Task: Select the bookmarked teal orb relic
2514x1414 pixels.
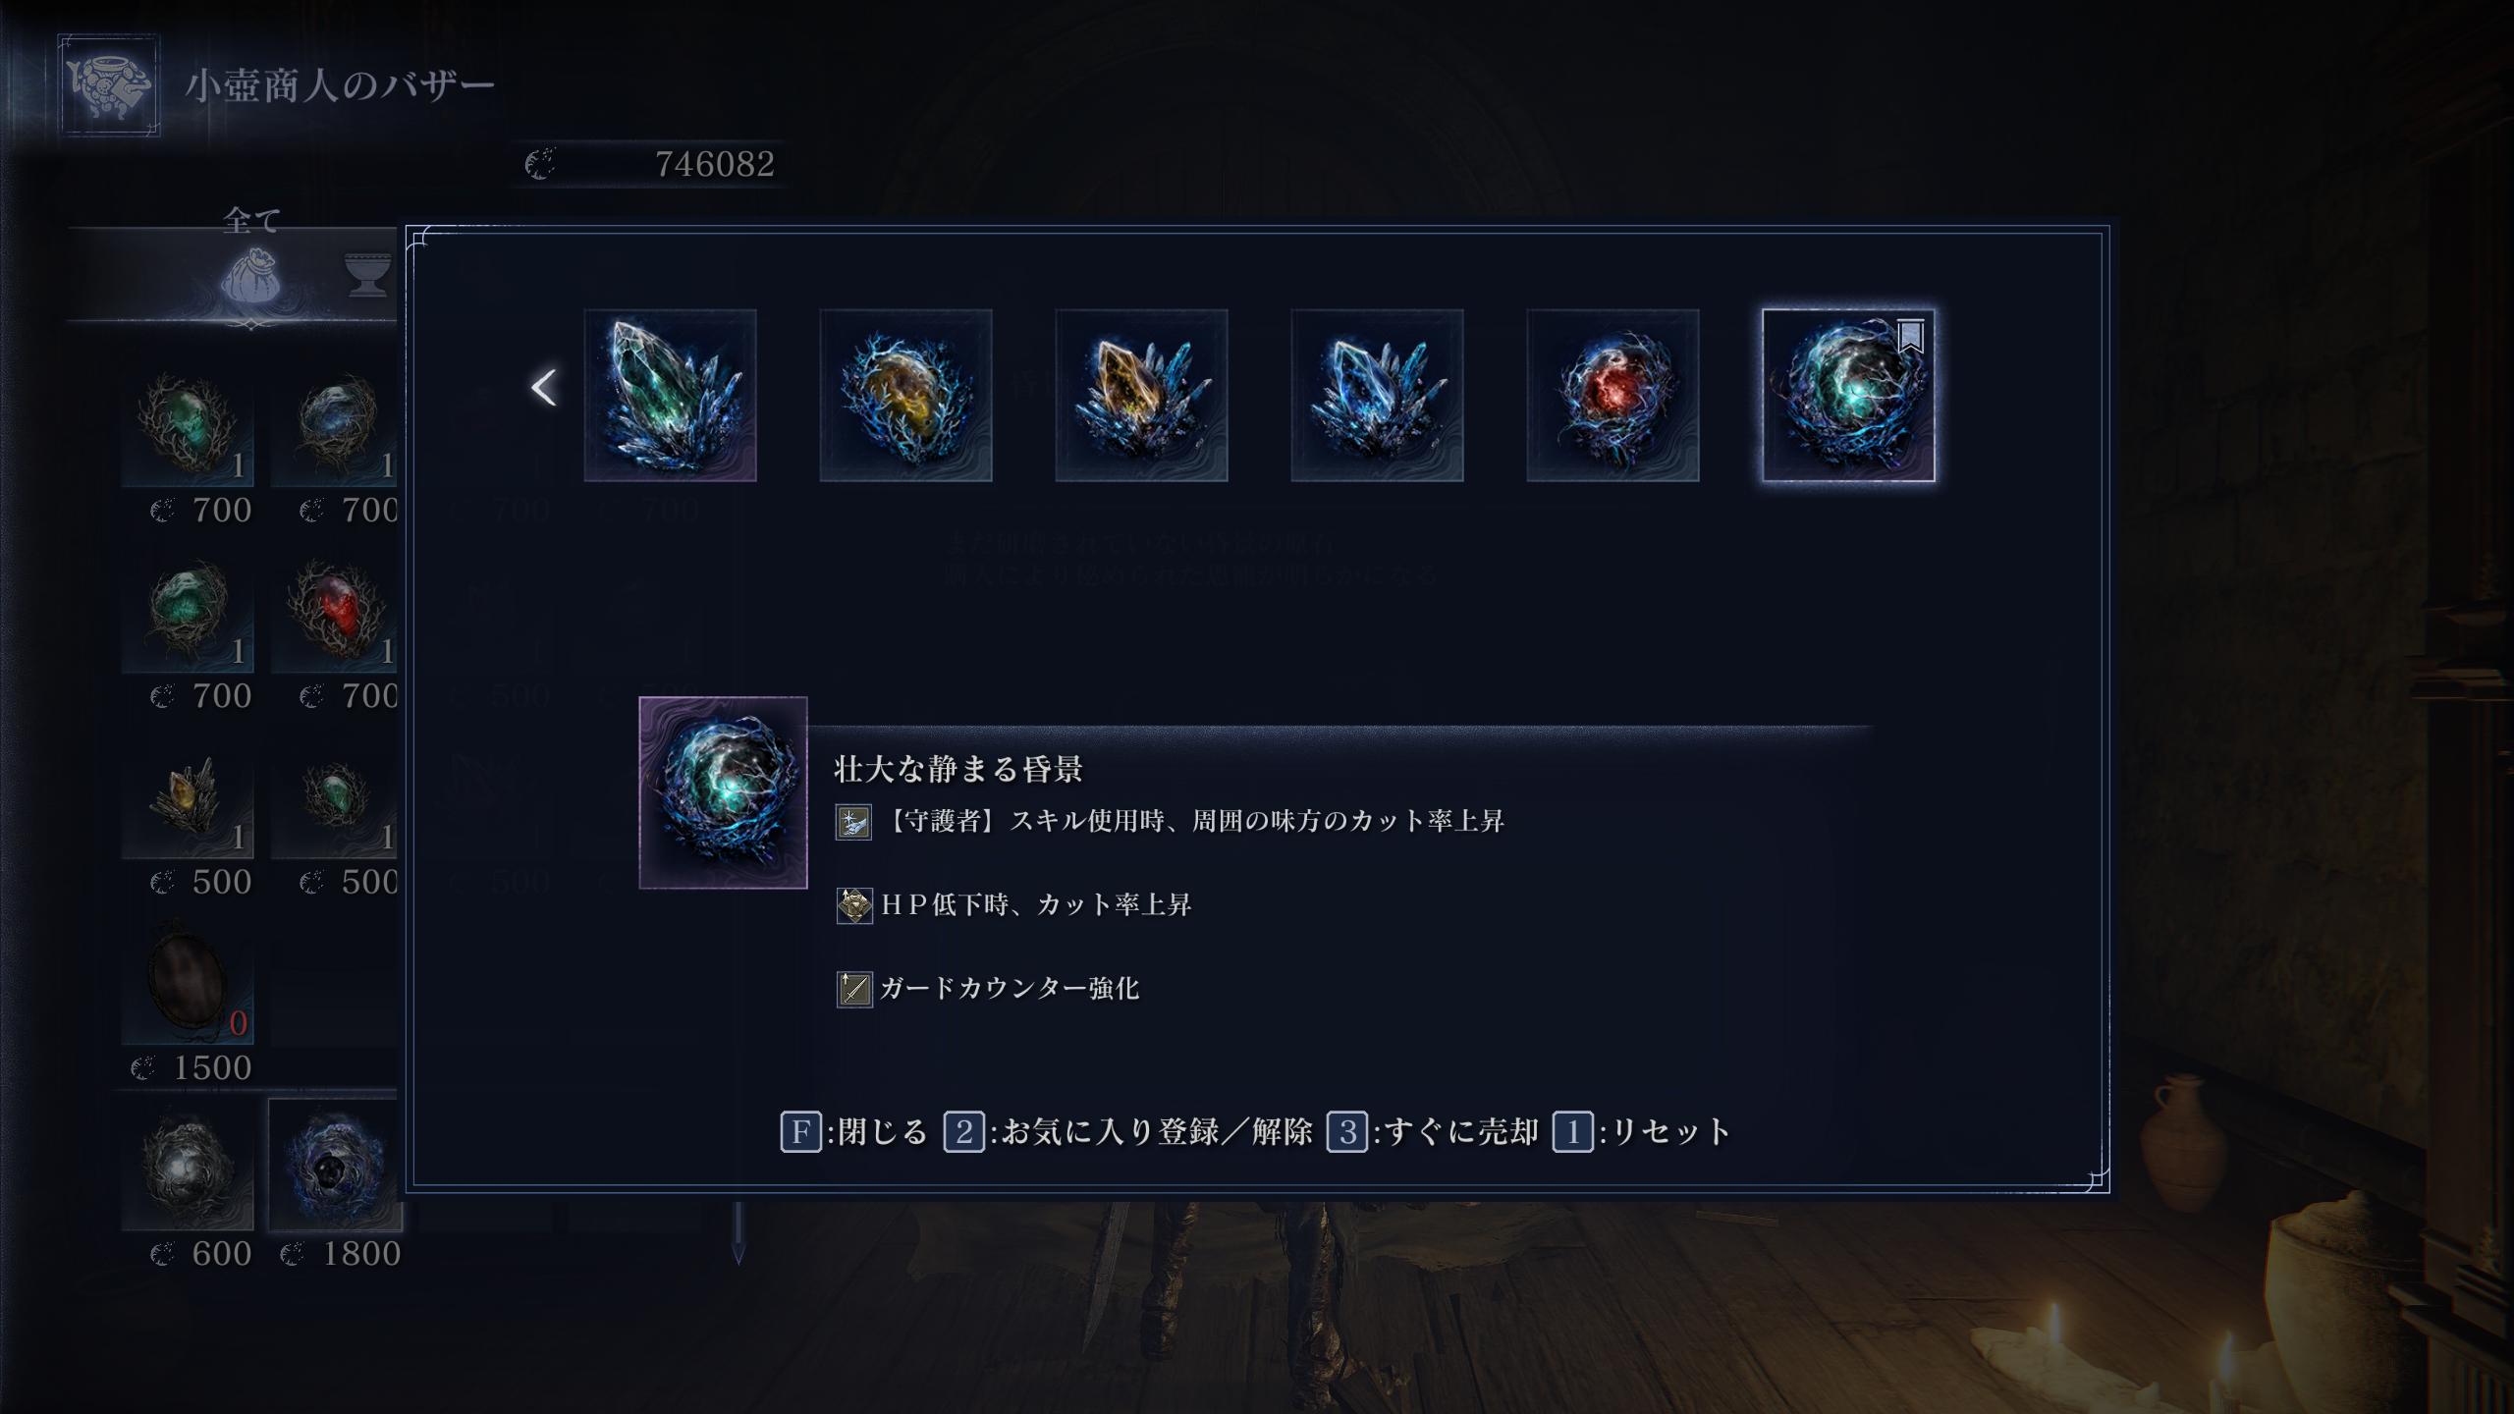Action: pos(1848,396)
